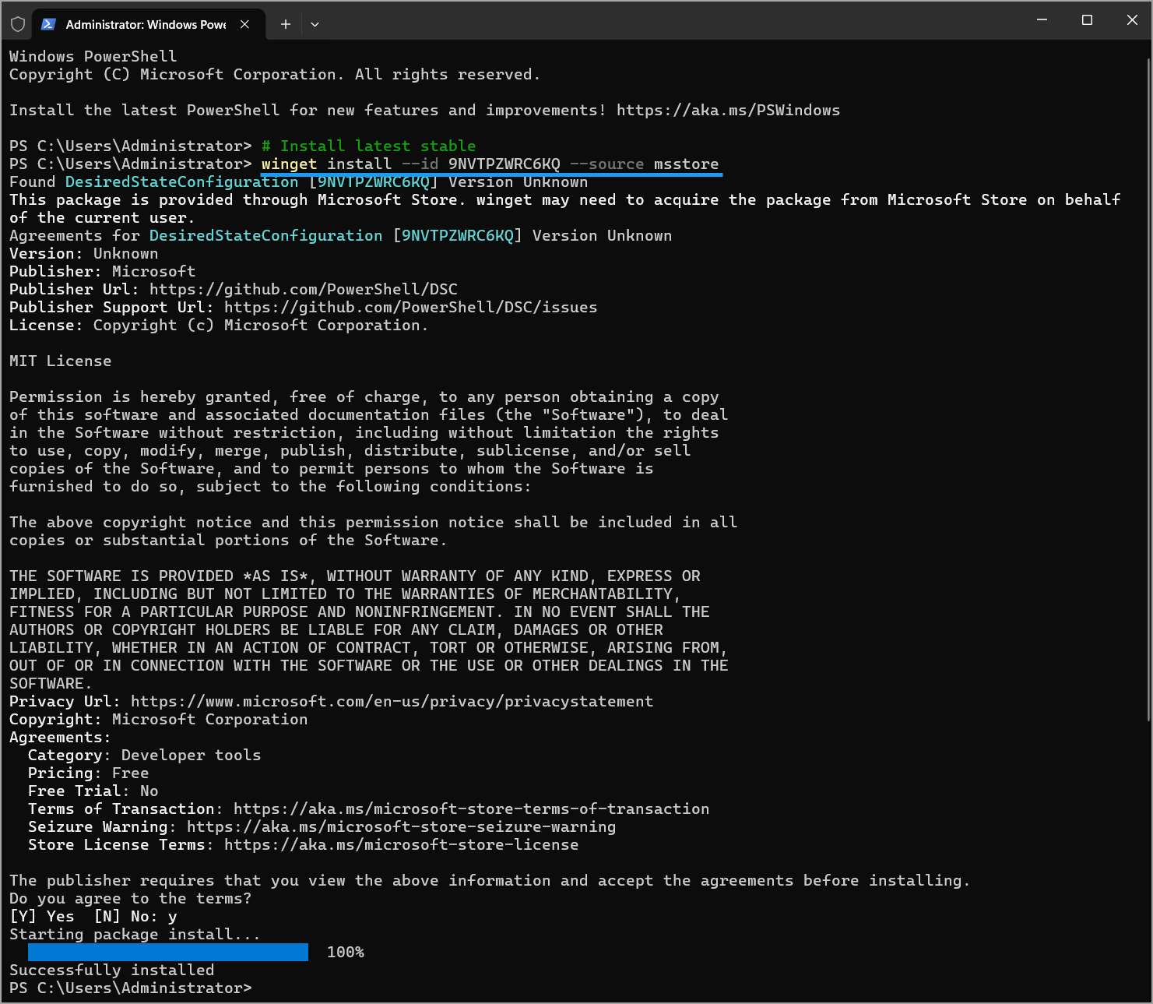
Task: Open the https://aka.ms/PSWindows link
Action: click(x=728, y=110)
